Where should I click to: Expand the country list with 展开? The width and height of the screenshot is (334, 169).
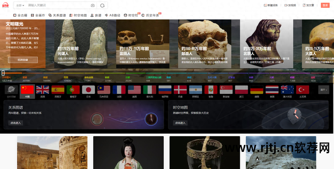324,90
